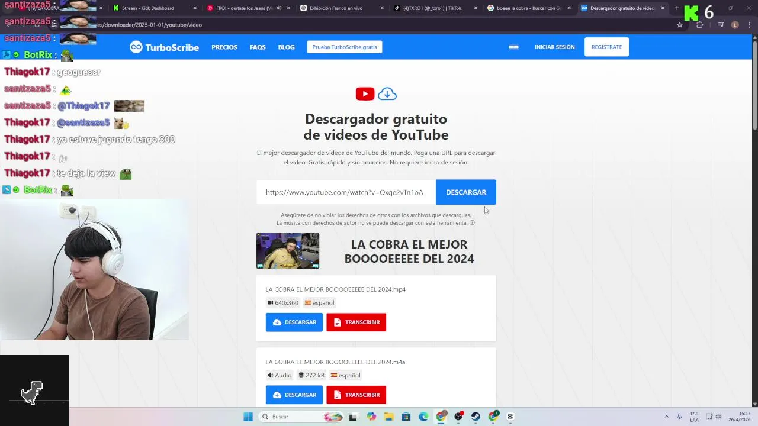Select the Descargador gratuito de videos tab
The width and height of the screenshot is (758, 426).
tap(622, 8)
